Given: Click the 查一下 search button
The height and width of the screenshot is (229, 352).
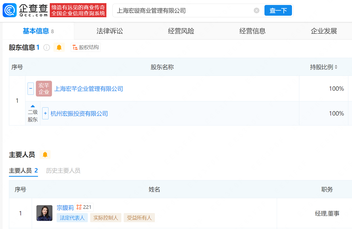Looking at the screenshot, I should (x=278, y=10).
